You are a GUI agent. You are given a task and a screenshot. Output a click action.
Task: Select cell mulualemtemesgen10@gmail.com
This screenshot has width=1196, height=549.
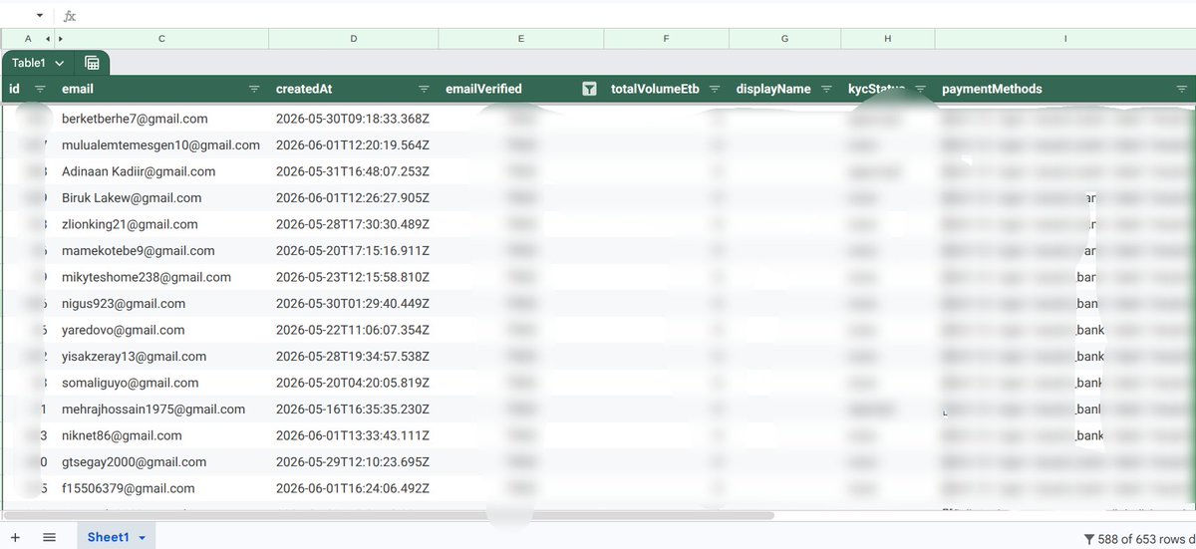160,144
